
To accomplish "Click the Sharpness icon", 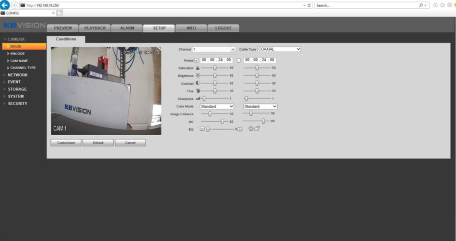I will coord(198,99).
